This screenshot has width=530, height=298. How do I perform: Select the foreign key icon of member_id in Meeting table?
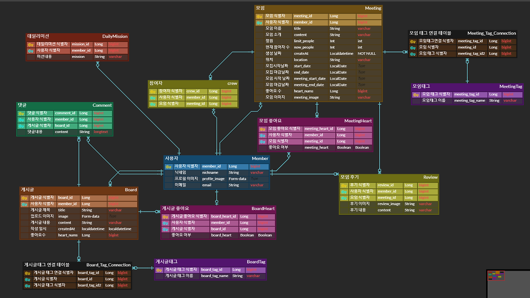click(x=259, y=23)
